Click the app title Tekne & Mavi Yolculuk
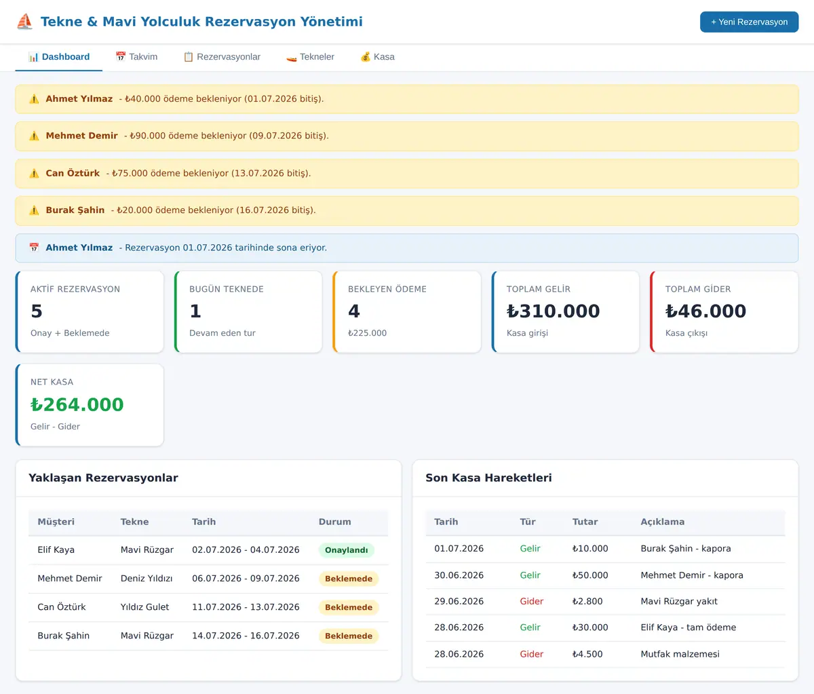The width and height of the screenshot is (814, 694). 201,22
